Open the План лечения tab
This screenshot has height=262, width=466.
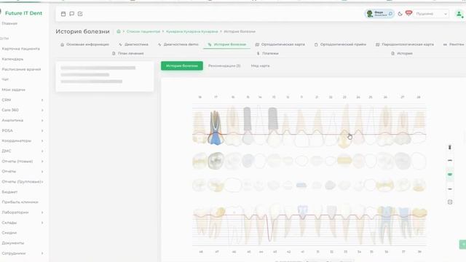point(128,53)
